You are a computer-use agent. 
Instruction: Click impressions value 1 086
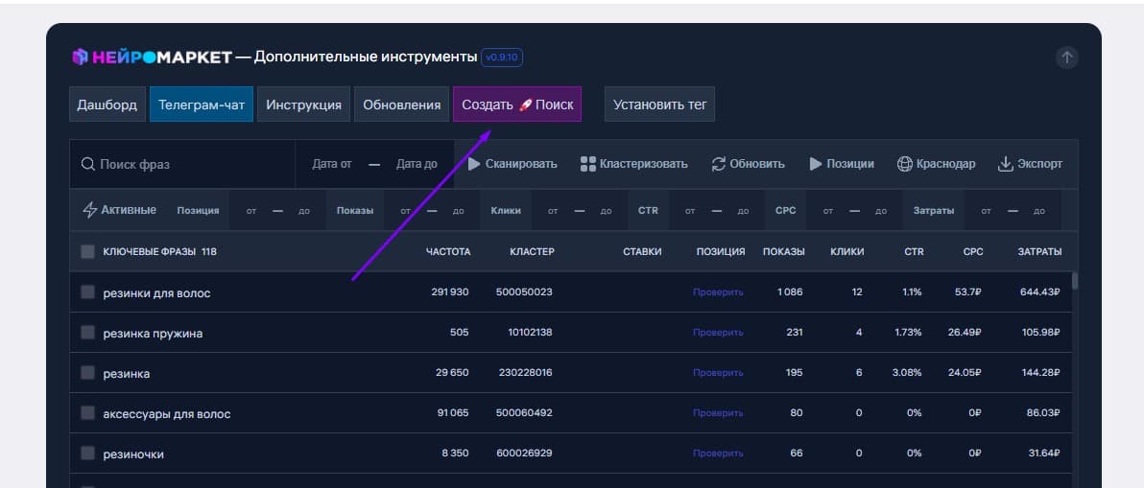pos(790,292)
